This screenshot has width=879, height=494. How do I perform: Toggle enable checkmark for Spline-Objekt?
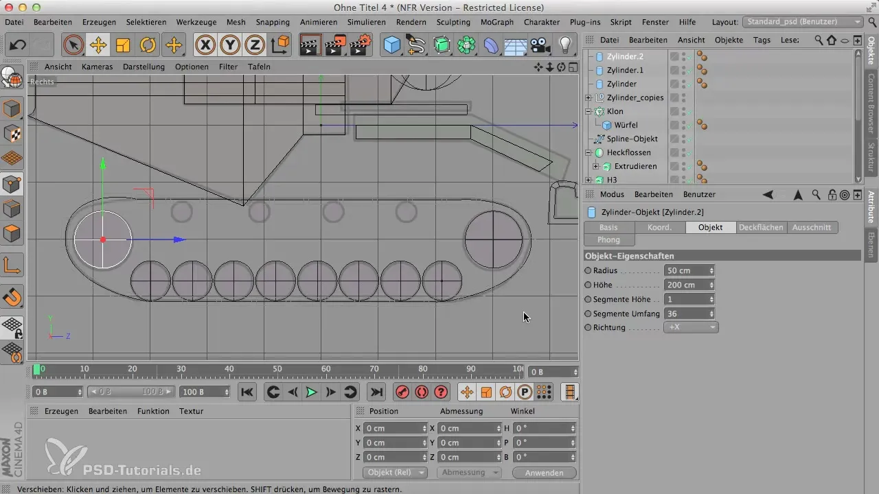pos(689,139)
